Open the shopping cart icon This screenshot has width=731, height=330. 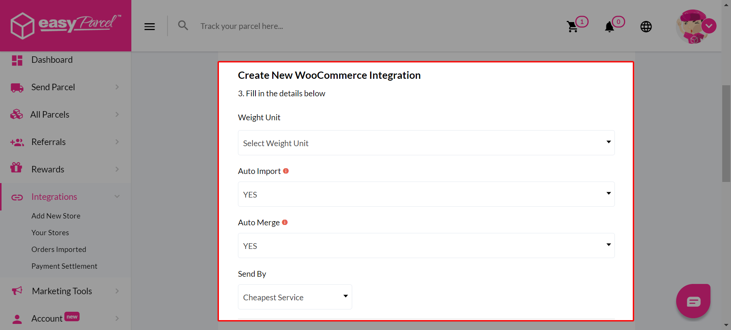coord(572,27)
